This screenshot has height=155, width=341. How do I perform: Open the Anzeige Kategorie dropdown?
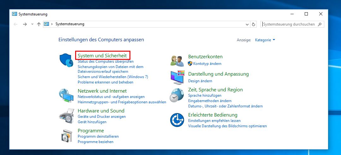[265, 40]
